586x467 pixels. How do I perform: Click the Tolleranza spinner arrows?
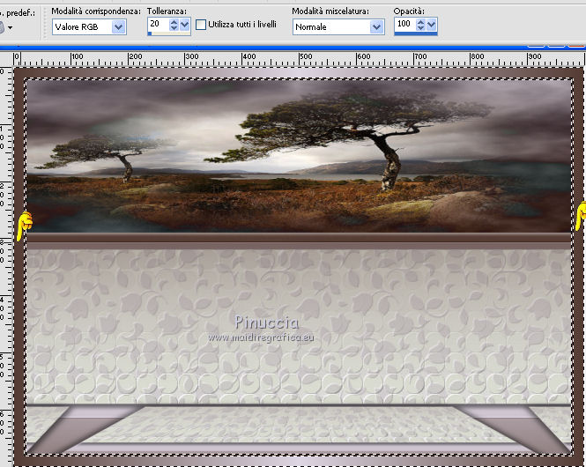[174, 25]
